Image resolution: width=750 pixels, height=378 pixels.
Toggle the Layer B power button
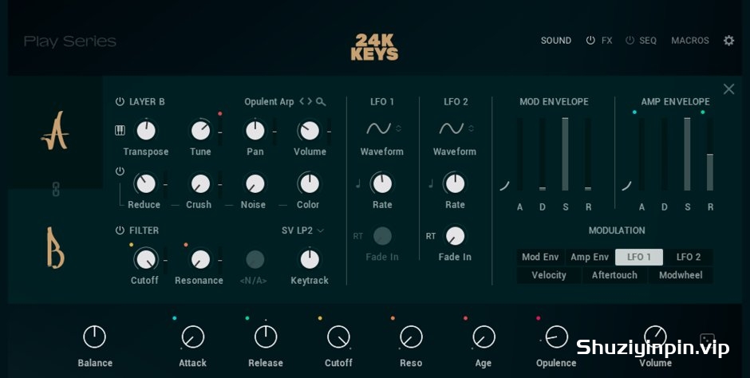[x=120, y=101]
